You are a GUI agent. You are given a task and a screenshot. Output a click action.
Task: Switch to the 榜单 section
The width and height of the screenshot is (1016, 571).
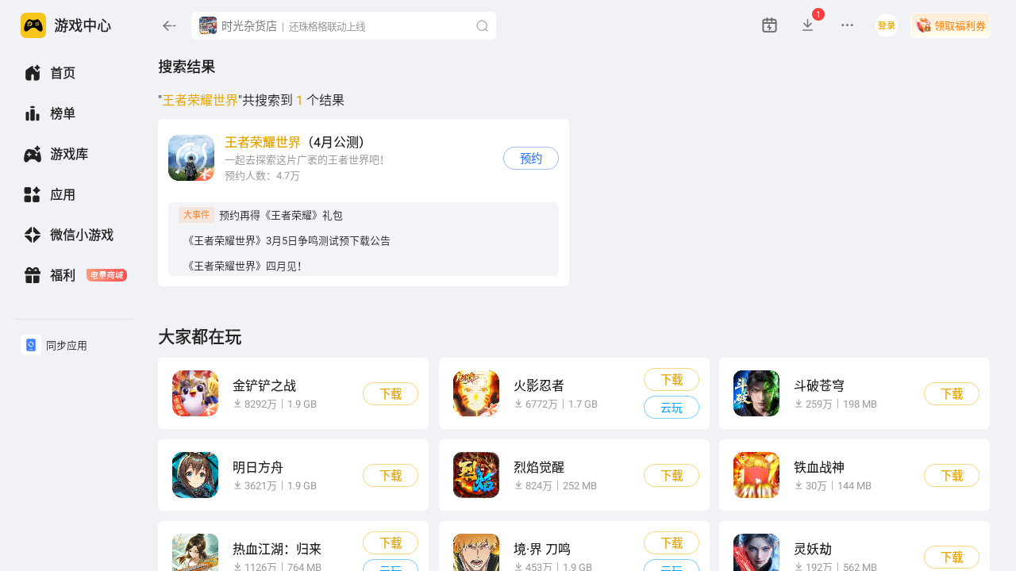click(x=73, y=113)
